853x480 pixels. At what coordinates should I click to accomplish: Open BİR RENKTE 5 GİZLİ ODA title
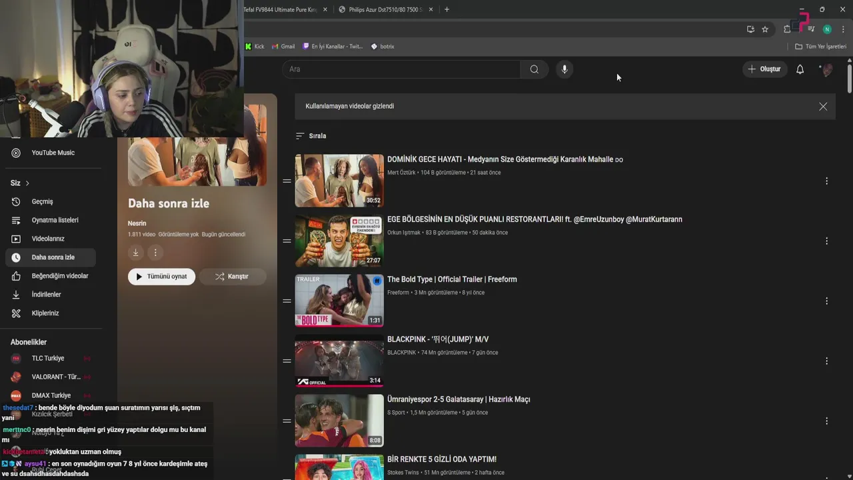442,459
